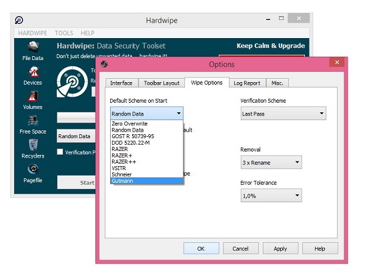Select the highlighted Gutmann scheme

[147, 180]
